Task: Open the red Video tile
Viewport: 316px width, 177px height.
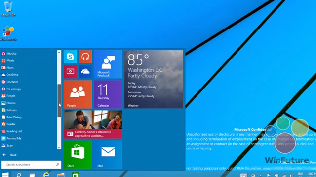Action: point(70,72)
